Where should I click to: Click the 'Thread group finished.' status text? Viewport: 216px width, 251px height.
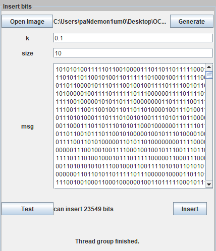tap(107, 241)
